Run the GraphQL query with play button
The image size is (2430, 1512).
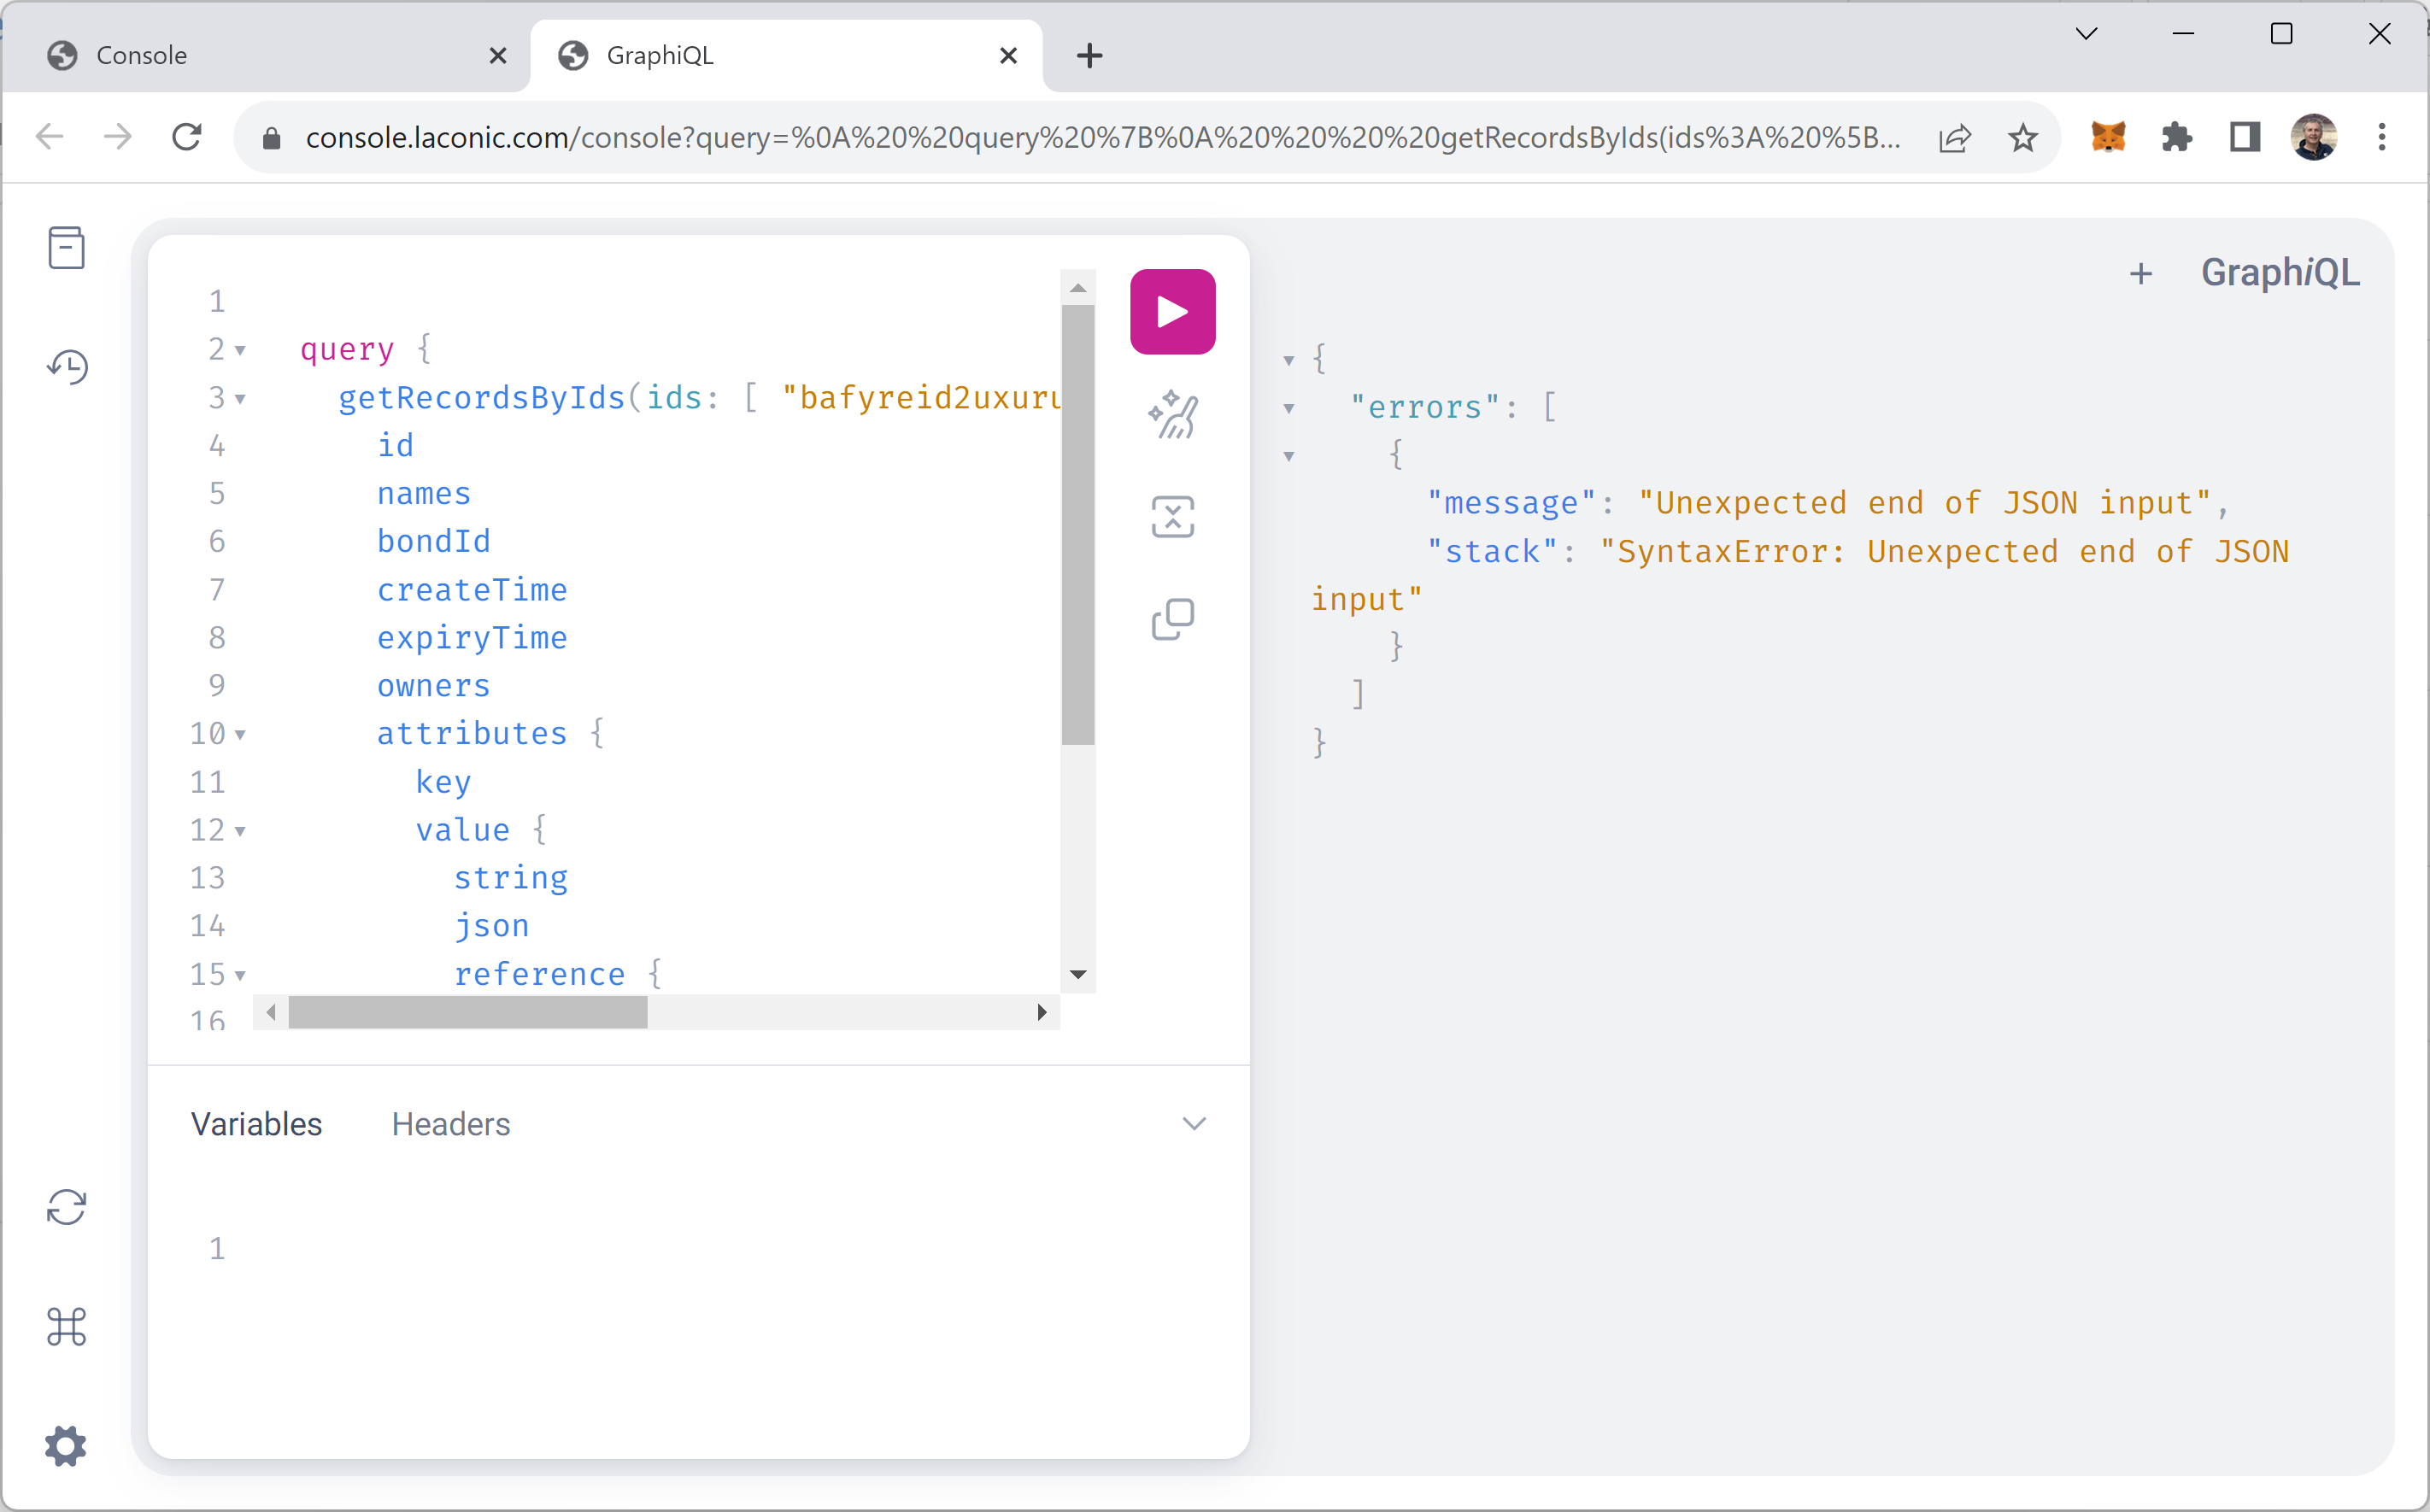click(x=1172, y=312)
